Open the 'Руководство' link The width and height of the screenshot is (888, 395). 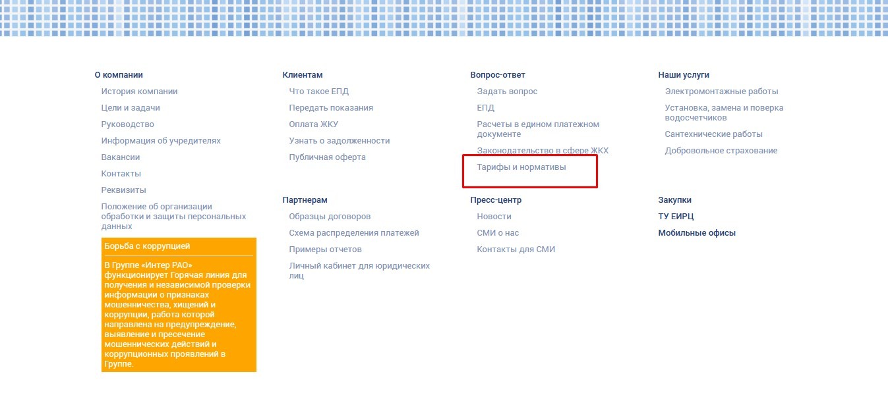(x=128, y=124)
